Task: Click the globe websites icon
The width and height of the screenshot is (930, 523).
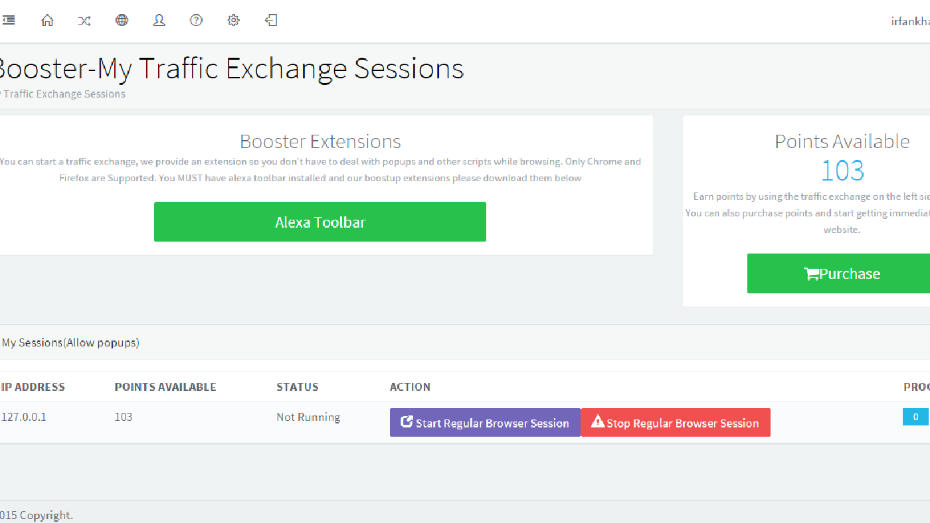Action: [x=122, y=21]
